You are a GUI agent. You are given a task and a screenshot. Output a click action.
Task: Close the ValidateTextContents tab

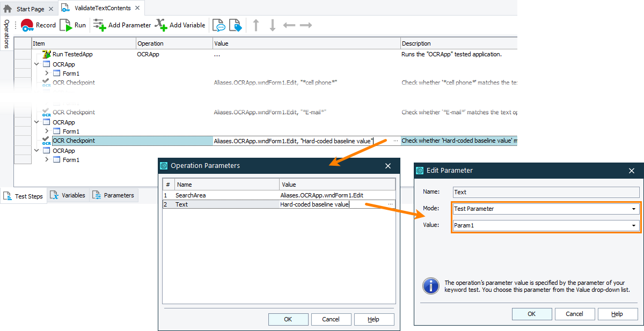click(137, 8)
